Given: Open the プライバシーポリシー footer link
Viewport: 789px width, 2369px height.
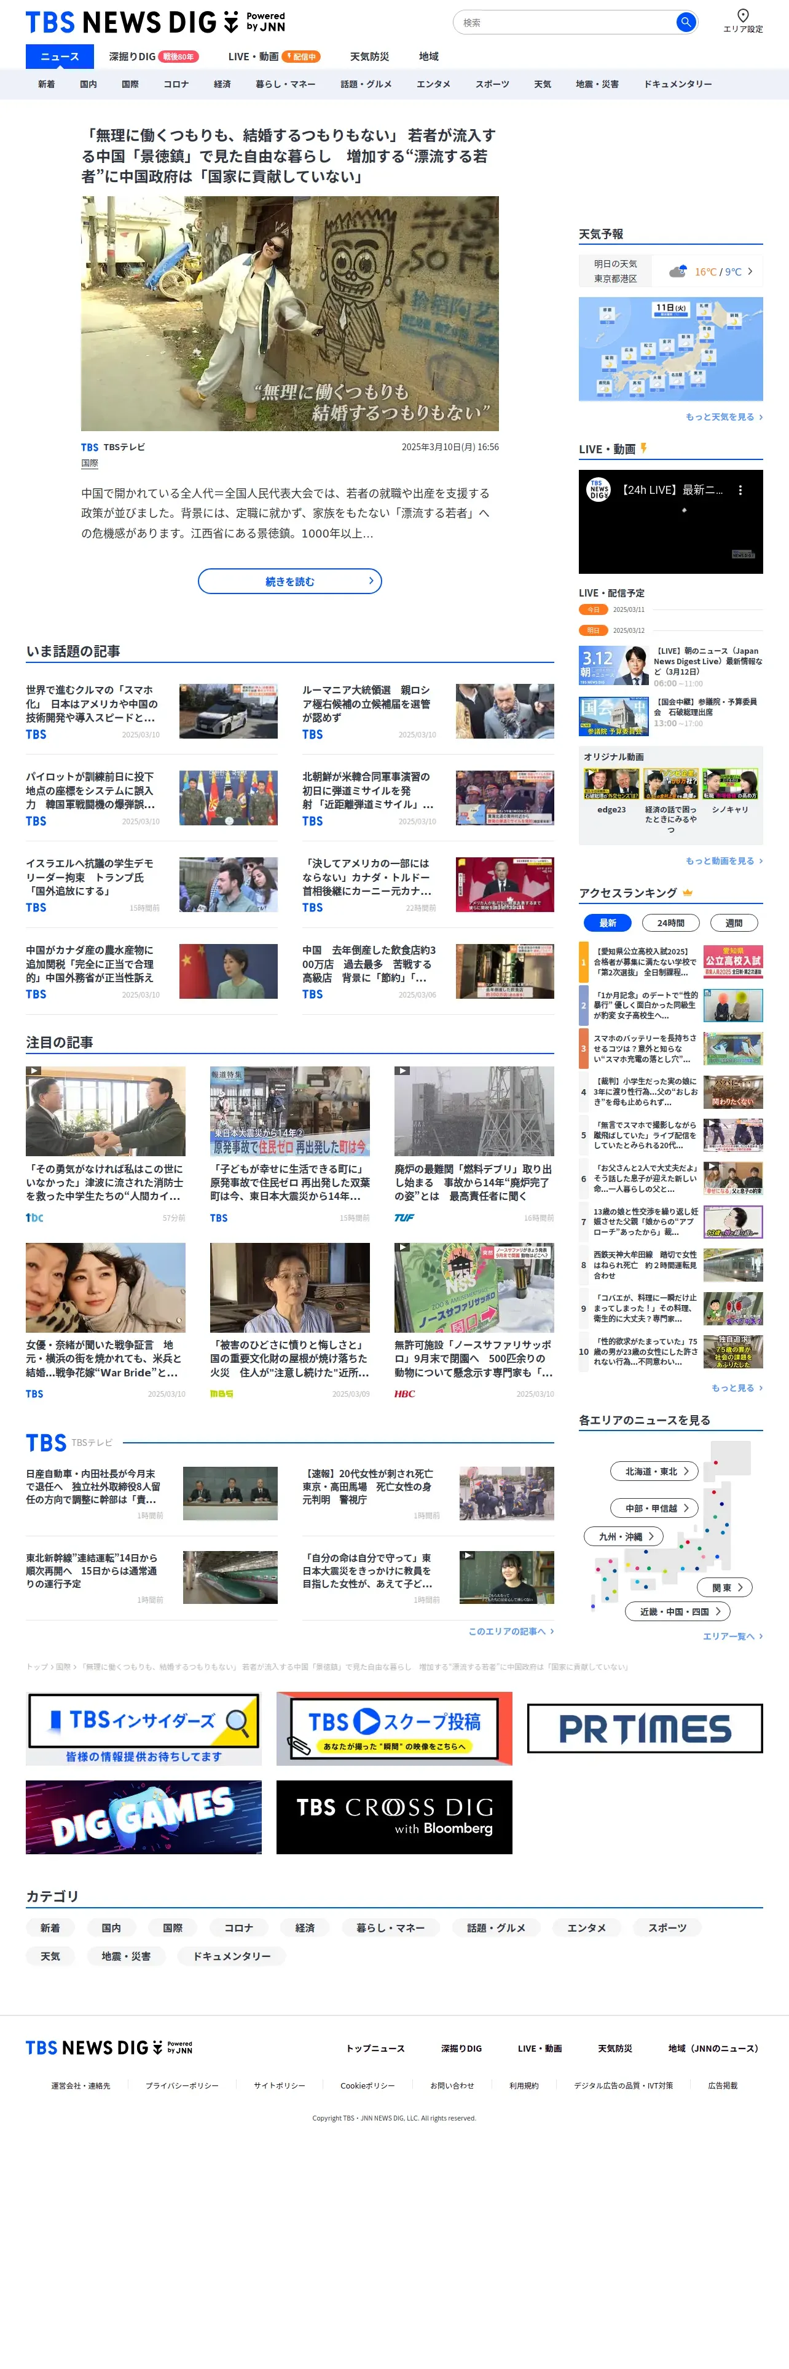Looking at the screenshot, I should click(x=182, y=2085).
